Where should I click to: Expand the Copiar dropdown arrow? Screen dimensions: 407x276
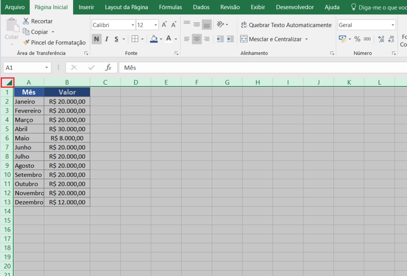53,32
